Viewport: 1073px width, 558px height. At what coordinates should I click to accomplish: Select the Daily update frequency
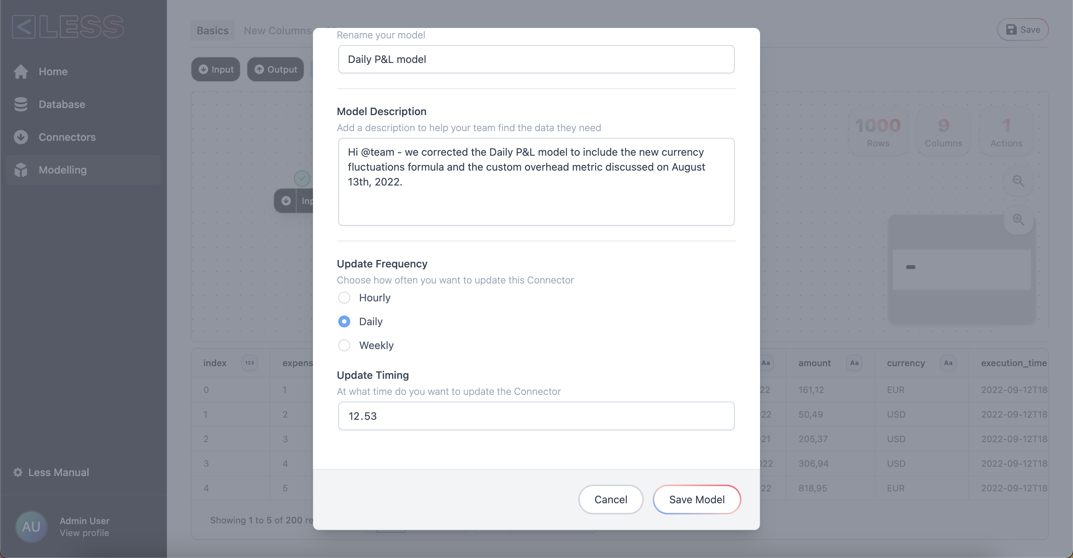[x=344, y=321]
